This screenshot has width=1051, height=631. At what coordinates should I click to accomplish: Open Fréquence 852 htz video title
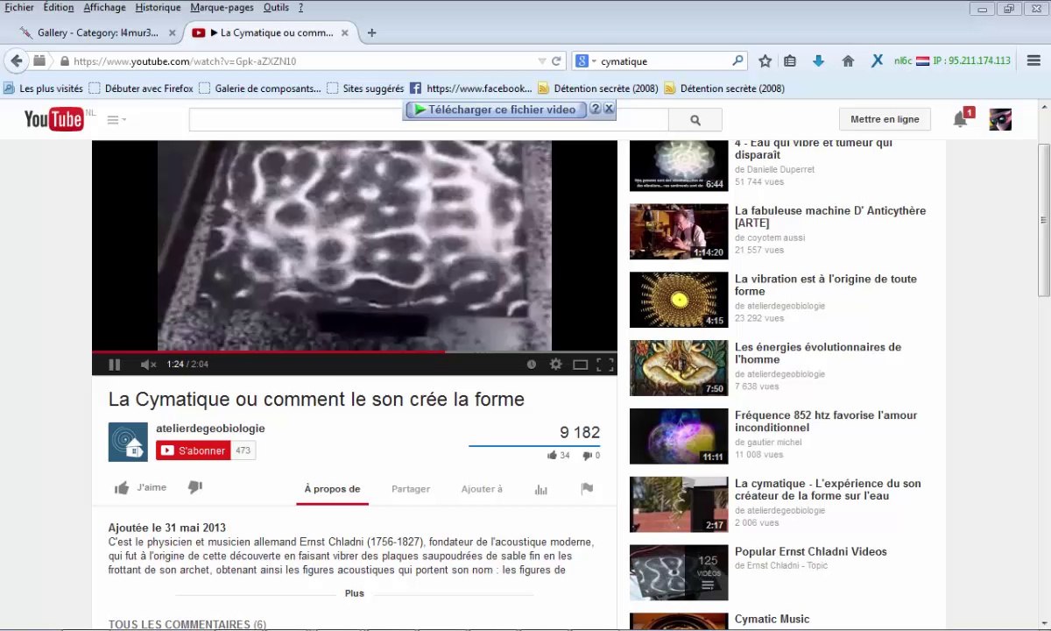(826, 422)
